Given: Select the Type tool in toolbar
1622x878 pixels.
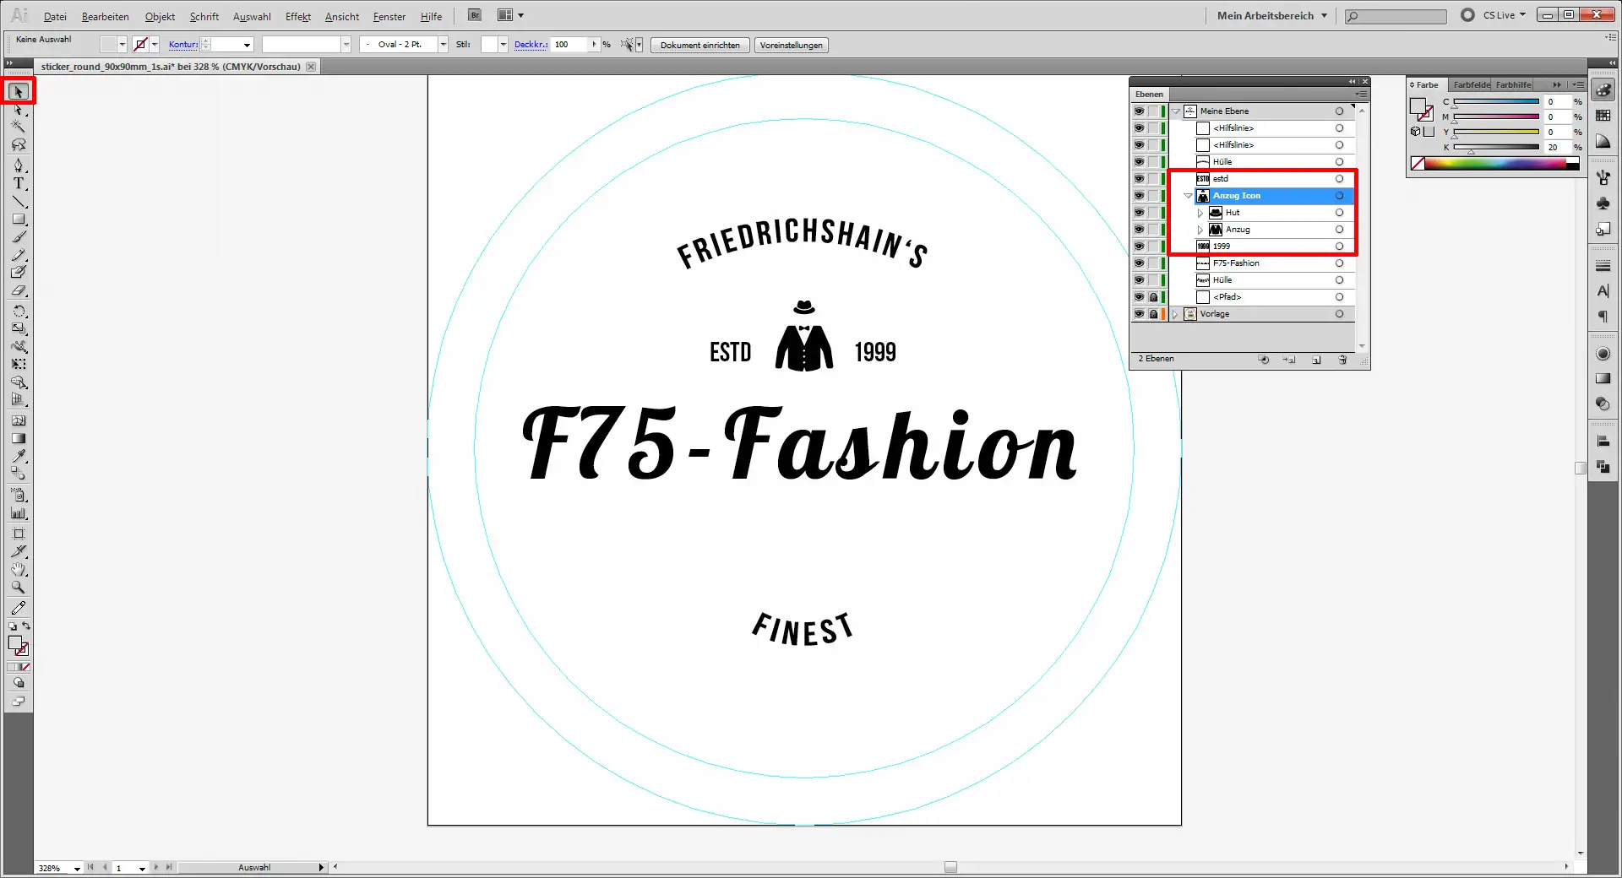Looking at the screenshot, I should pyautogui.click(x=19, y=183).
